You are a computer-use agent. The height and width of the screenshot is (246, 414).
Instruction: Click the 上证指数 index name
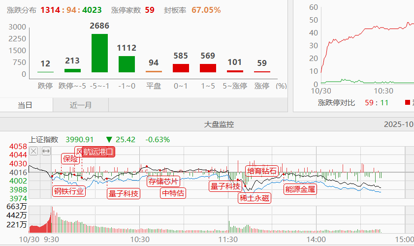pyautogui.click(x=44, y=140)
